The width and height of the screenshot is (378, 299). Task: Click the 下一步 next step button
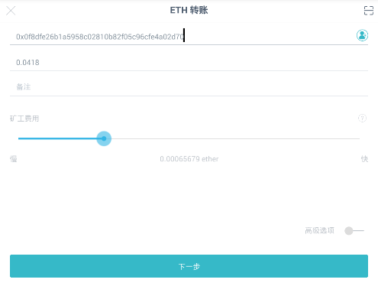coord(189,266)
